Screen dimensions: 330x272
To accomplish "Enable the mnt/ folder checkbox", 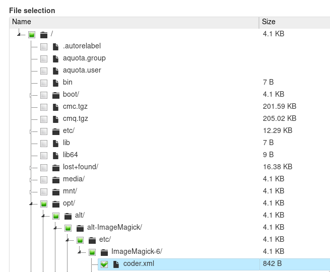I will click(x=44, y=192).
